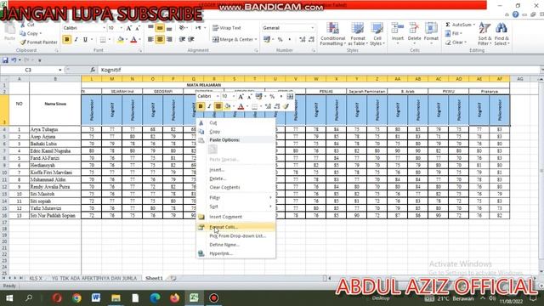Viewport: 544px width, 306px height.
Task: Toggle Underline in the ribbon Font group
Action: (85, 40)
